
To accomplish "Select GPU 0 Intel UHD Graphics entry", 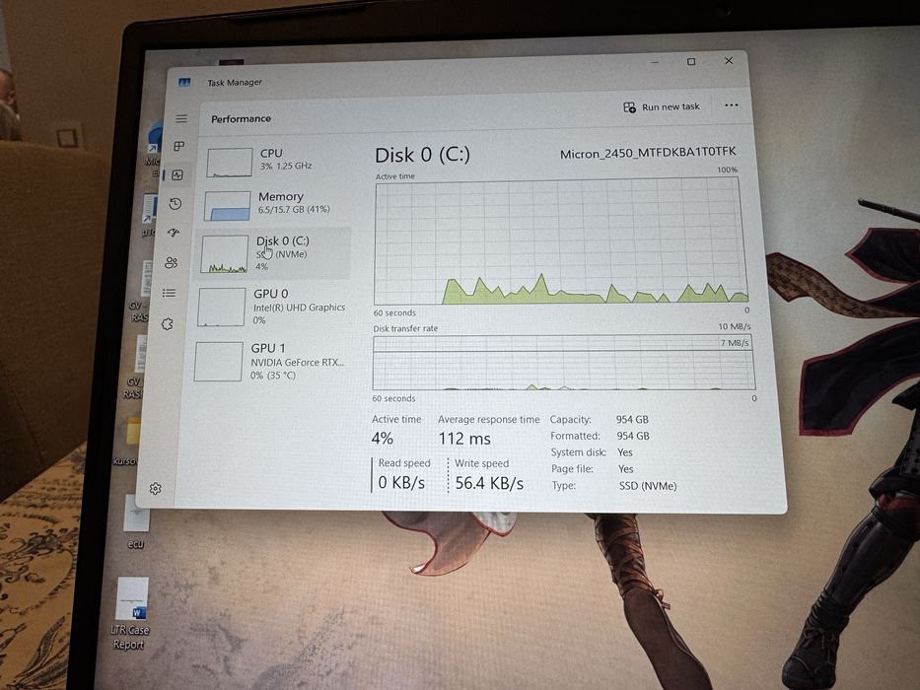I will [271, 307].
